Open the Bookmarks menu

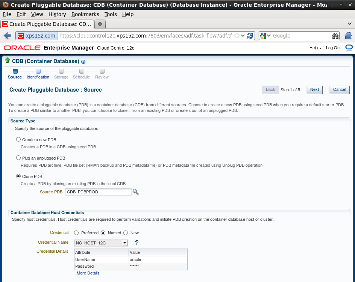85,14
